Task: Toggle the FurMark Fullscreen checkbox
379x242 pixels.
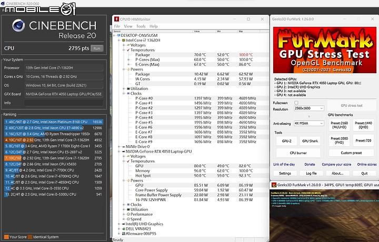Action: [296, 103]
